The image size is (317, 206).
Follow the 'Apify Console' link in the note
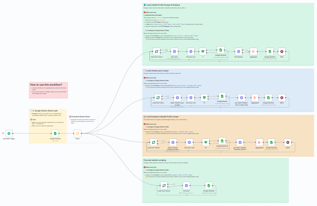point(161,20)
